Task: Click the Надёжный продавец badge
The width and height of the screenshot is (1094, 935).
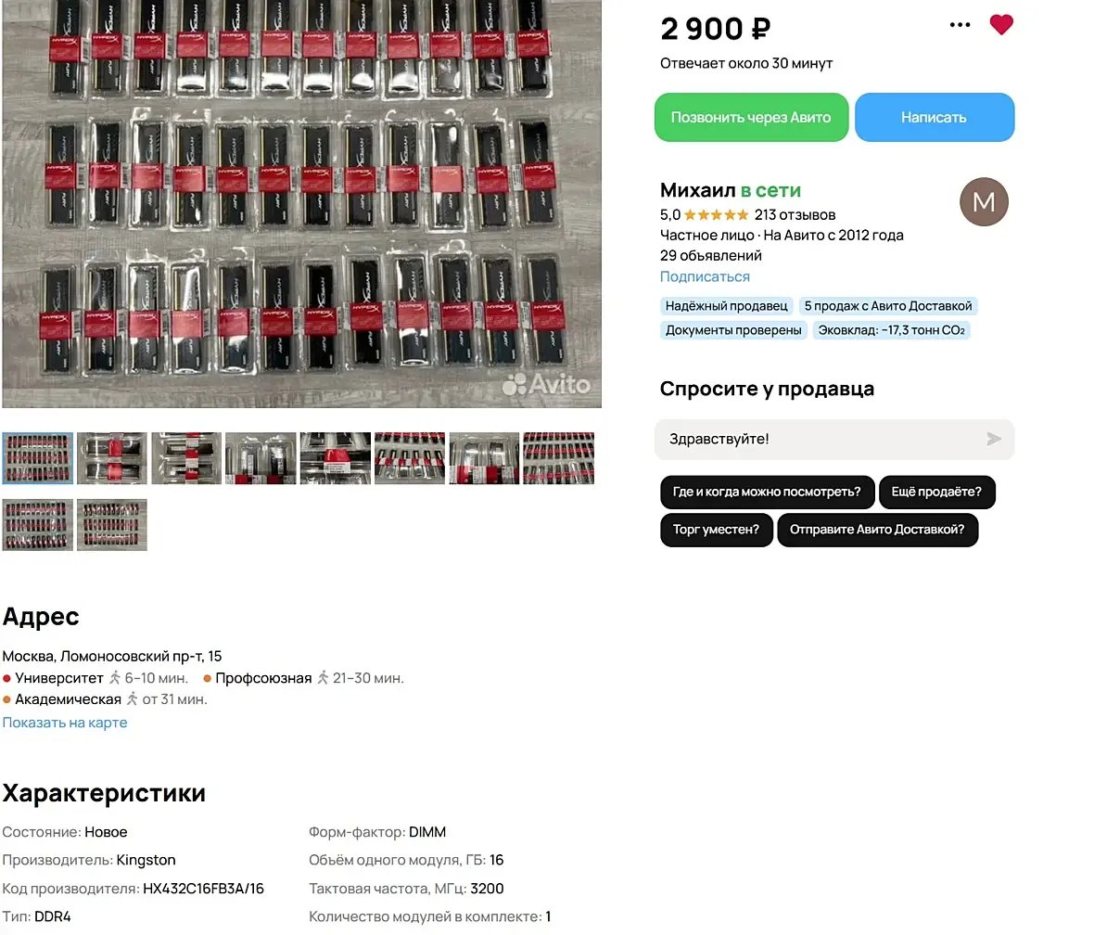Action: coord(726,306)
